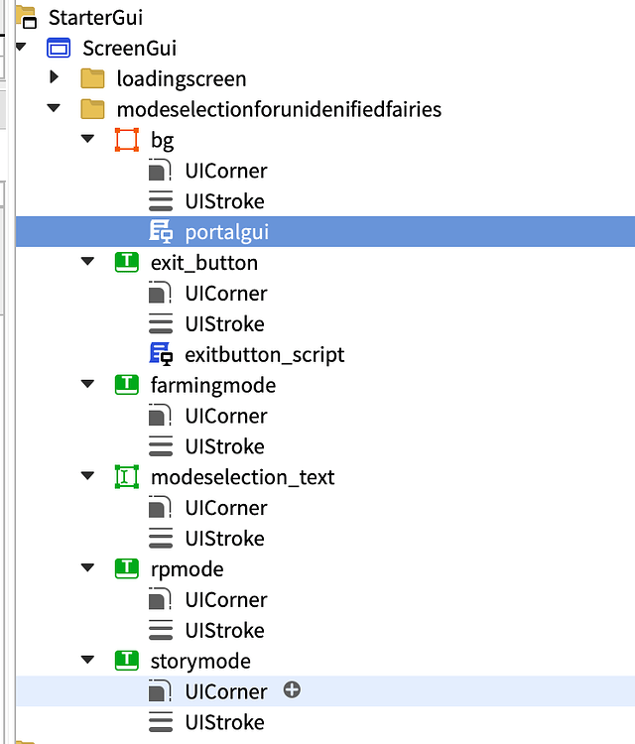Screen dimensions: 635x744
Task: Select the UICorner label under modeselection_text
Action: (226, 508)
